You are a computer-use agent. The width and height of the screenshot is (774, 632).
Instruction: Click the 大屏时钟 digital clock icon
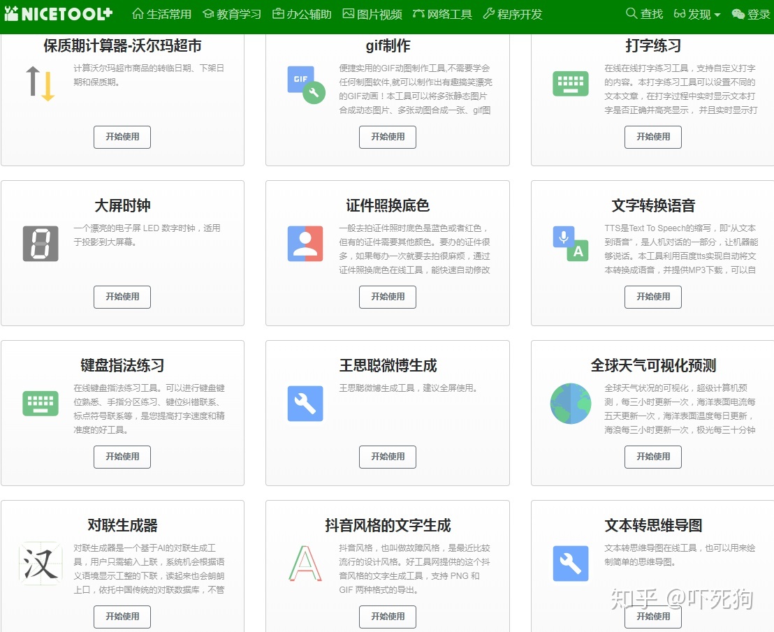[40, 243]
